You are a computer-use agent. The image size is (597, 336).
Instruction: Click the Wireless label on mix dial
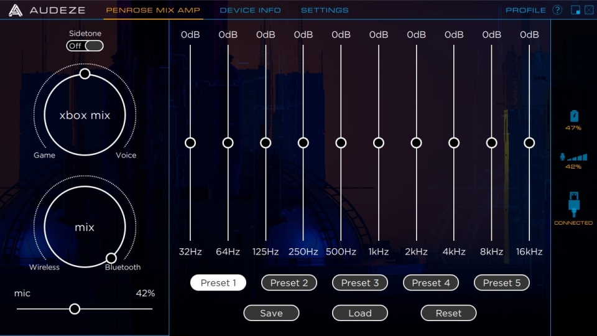point(44,267)
